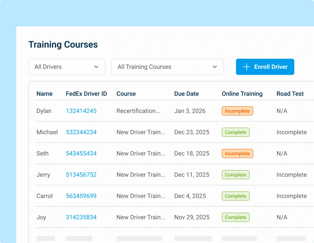Expand the All Training Courses dropdown
314x243 pixels.
[x=167, y=67]
